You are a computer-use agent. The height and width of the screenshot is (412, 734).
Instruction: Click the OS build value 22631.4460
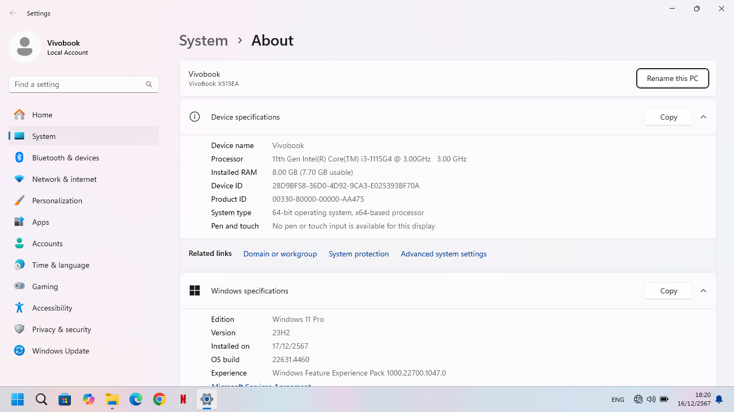coord(291,359)
